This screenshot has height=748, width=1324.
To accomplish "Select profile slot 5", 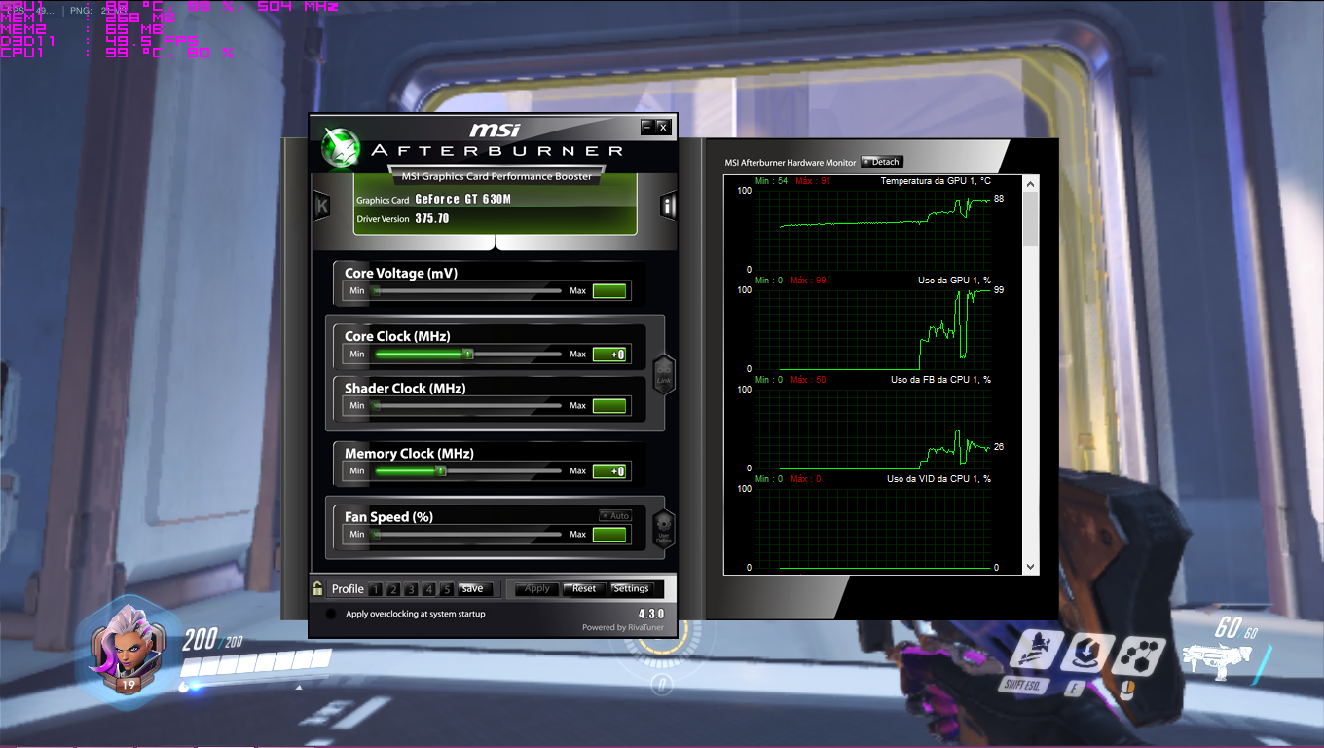I will click(x=446, y=589).
